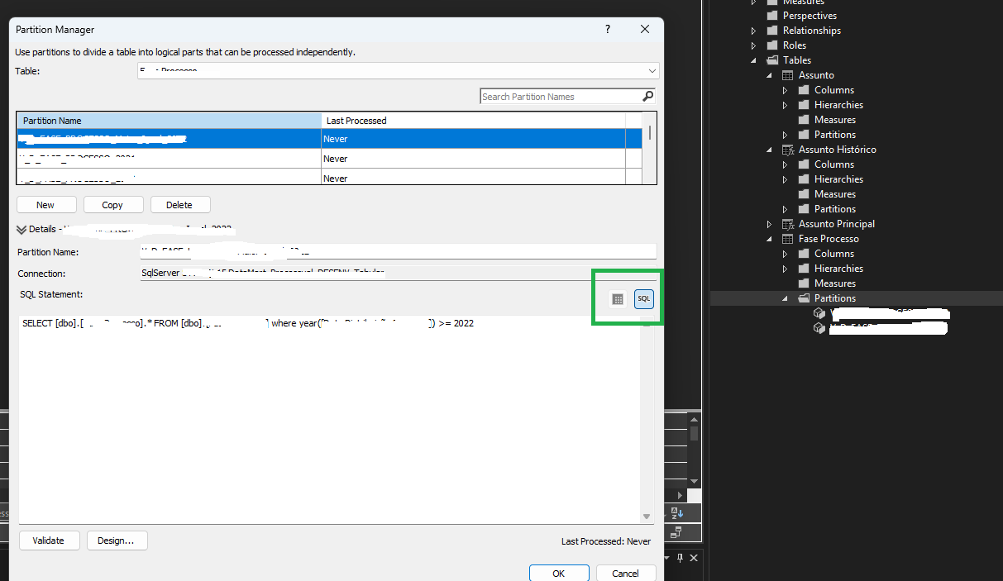
Task: Click the Partition Name column header
Action: [x=169, y=121]
